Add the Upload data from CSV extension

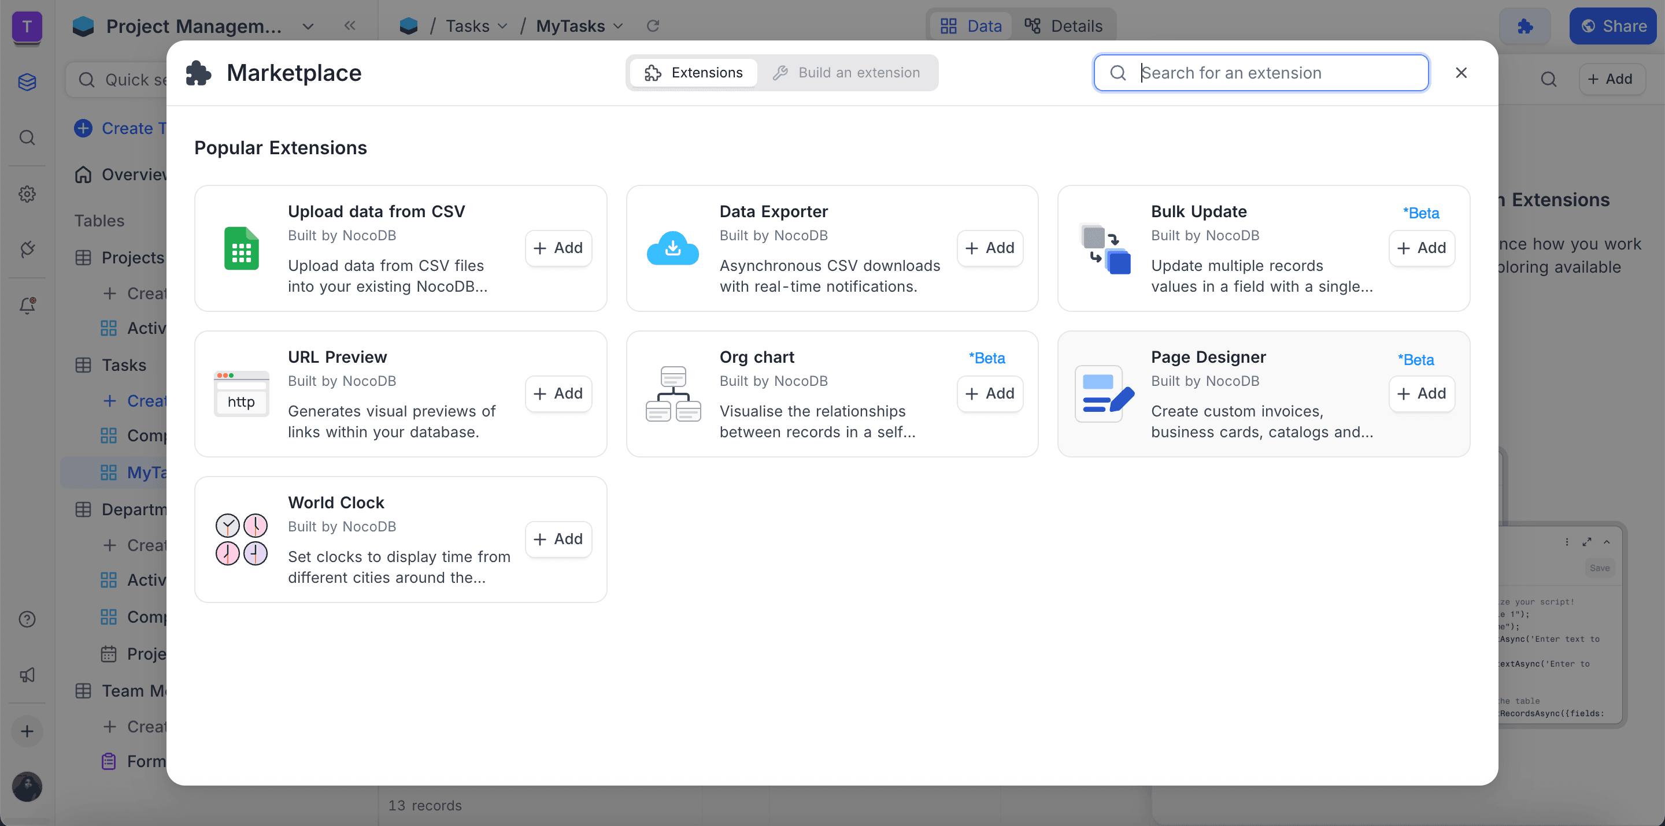coord(558,248)
